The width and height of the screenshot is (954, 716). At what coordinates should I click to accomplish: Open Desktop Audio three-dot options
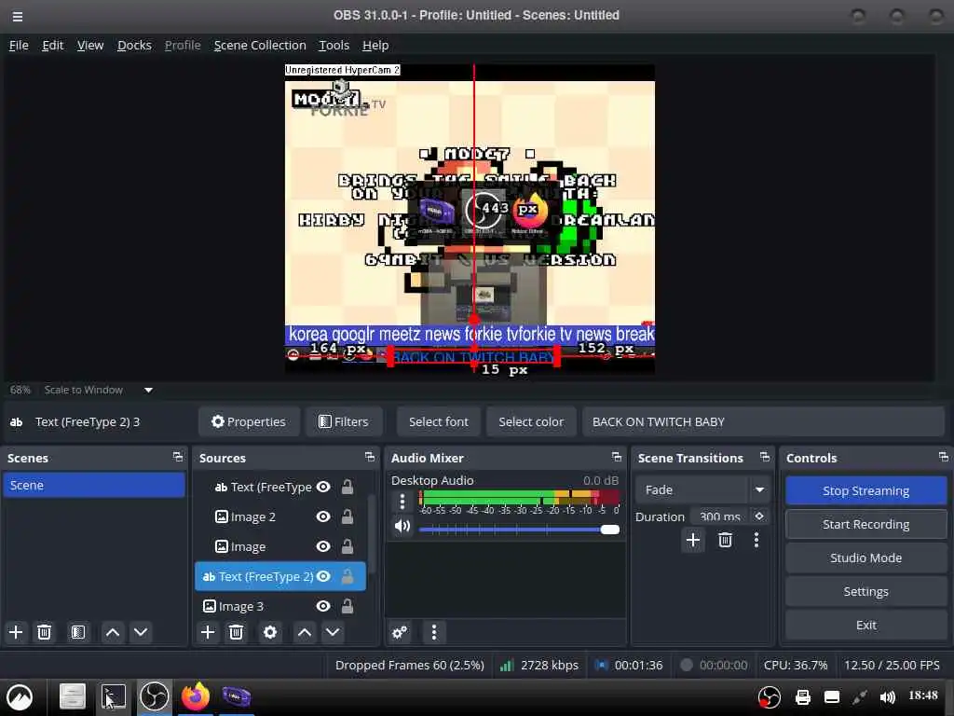402,501
